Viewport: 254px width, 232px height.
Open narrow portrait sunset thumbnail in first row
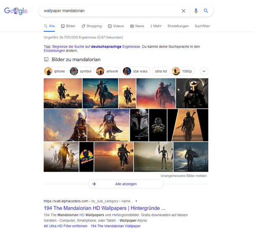127,93
